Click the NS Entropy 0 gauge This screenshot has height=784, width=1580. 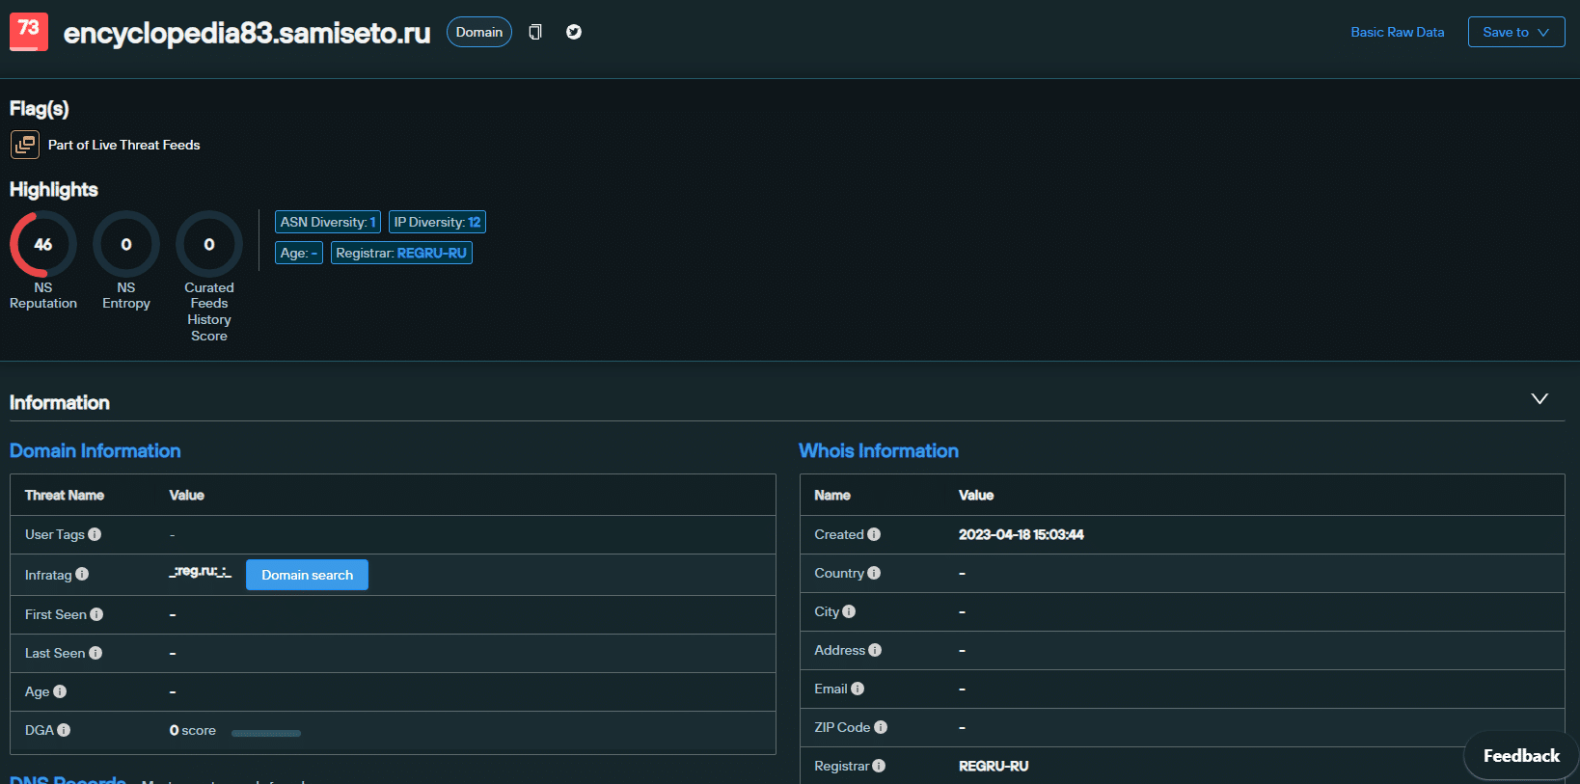(126, 244)
